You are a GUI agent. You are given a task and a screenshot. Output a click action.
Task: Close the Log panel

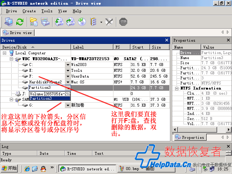[228, 146]
